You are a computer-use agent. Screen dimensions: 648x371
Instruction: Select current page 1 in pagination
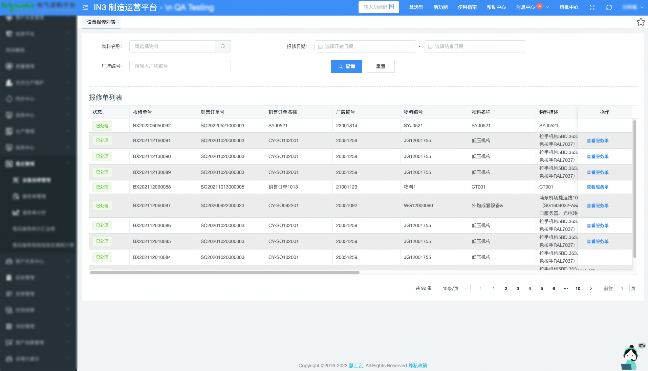[494, 288]
